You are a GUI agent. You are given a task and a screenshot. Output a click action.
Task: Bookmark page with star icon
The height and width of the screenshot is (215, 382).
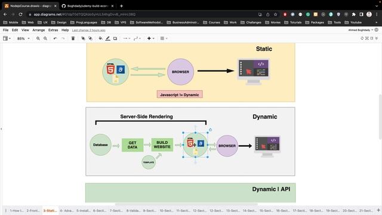tap(276, 14)
